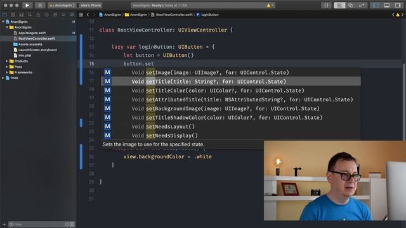Open the loginButton jump bar symbol menu
Screen dimensions: 406x228
[207, 15]
